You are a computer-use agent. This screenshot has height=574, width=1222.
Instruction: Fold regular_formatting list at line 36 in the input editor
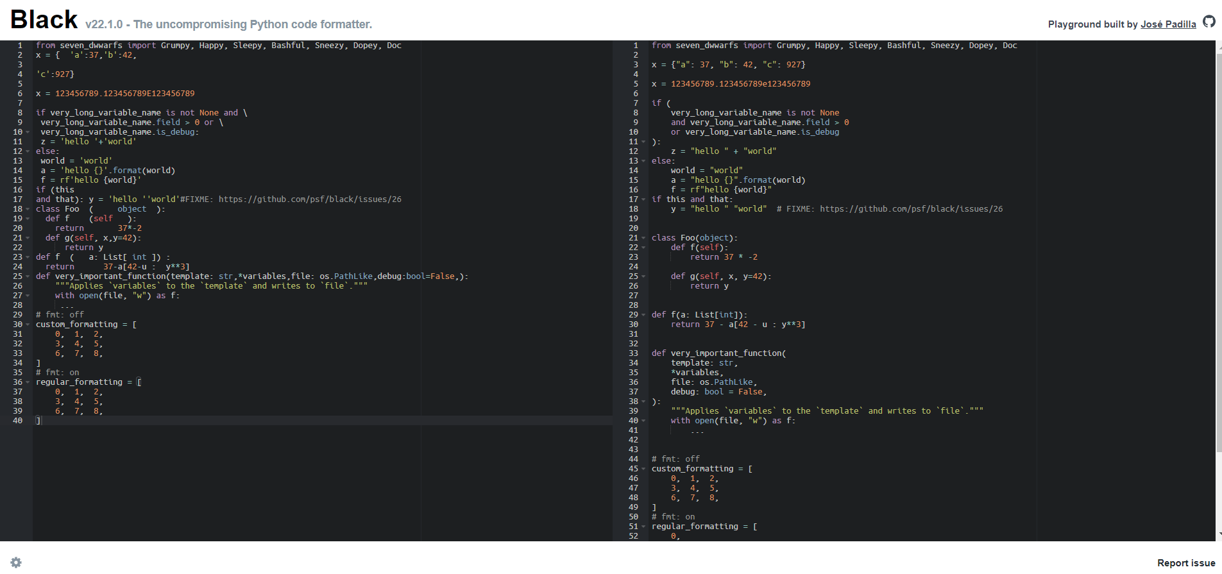28,382
